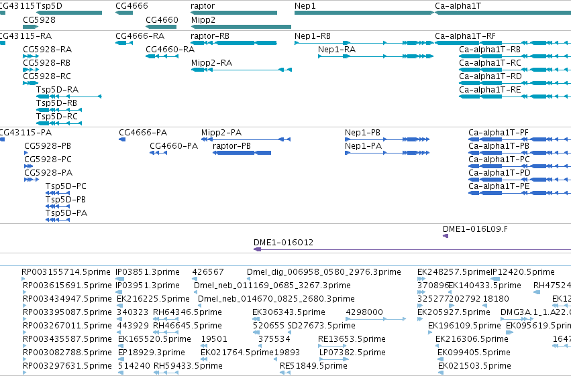Select protein CG5928-PA
571x376 pixels.
point(48,173)
